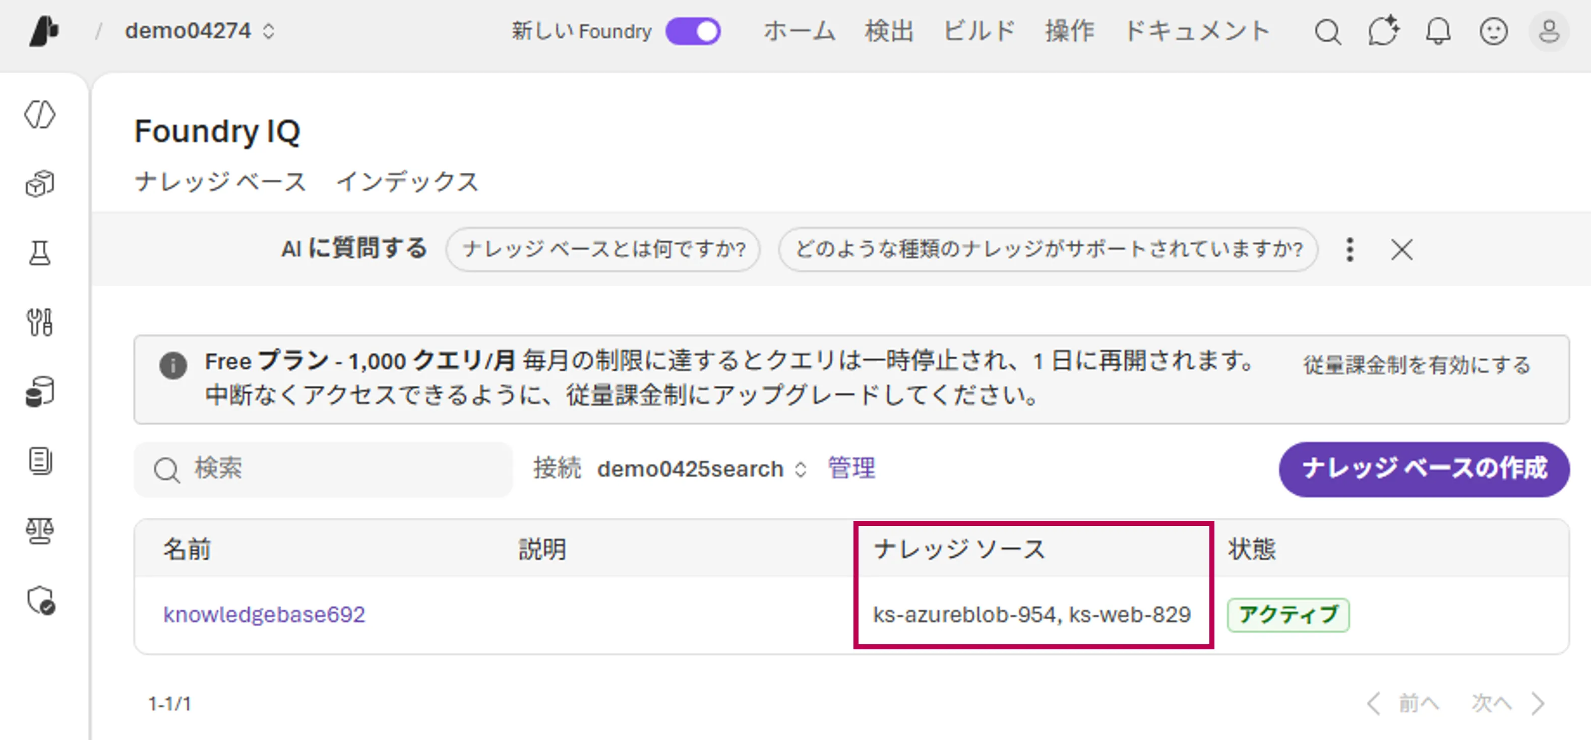Click the 従量課金制を有効にする link
This screenshot has width=1591, height=740.
tap(1417, 365)
